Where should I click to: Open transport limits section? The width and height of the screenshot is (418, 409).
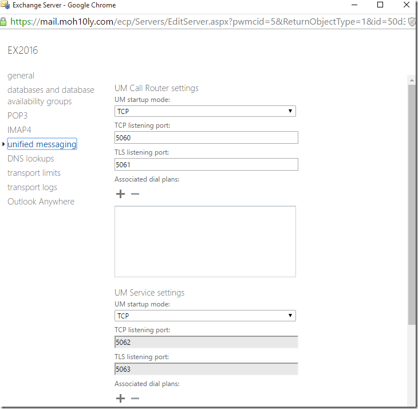point(34,173)
